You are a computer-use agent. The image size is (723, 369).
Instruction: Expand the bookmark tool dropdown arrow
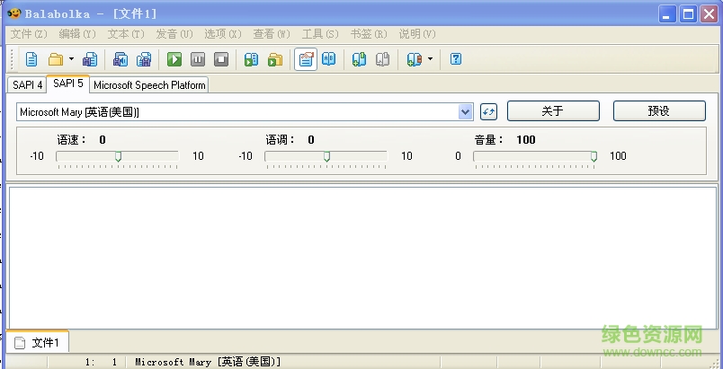430,59
